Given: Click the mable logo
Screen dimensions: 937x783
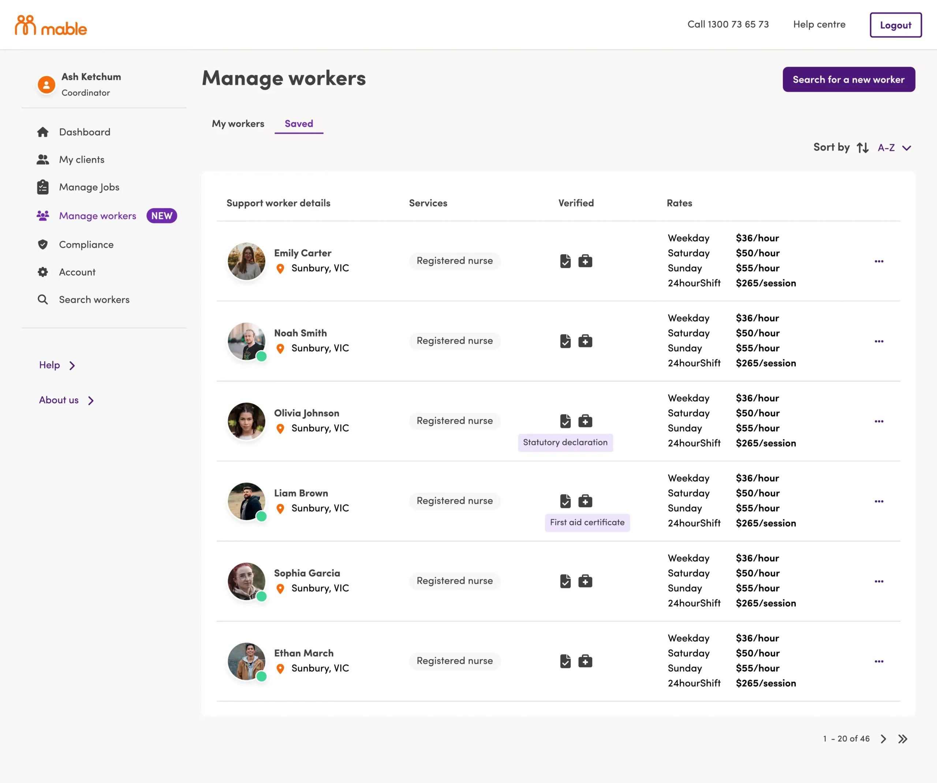Looking at the screenshot, I should coord(51,25).
